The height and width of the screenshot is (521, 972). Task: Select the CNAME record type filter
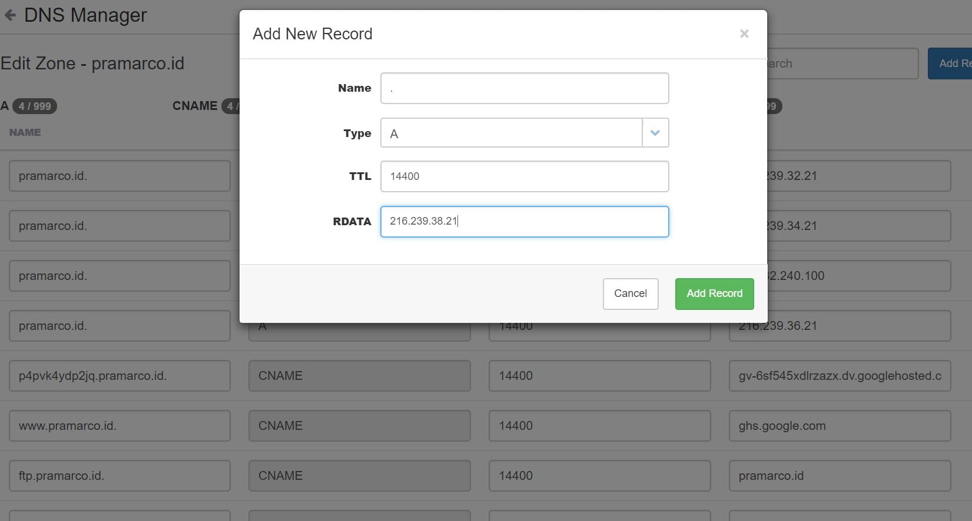point(195,106)
